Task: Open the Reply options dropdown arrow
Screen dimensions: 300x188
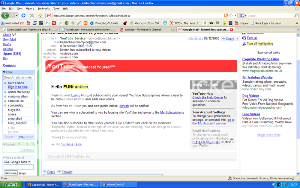Action: pyautogui.click(x=237, y=39)
